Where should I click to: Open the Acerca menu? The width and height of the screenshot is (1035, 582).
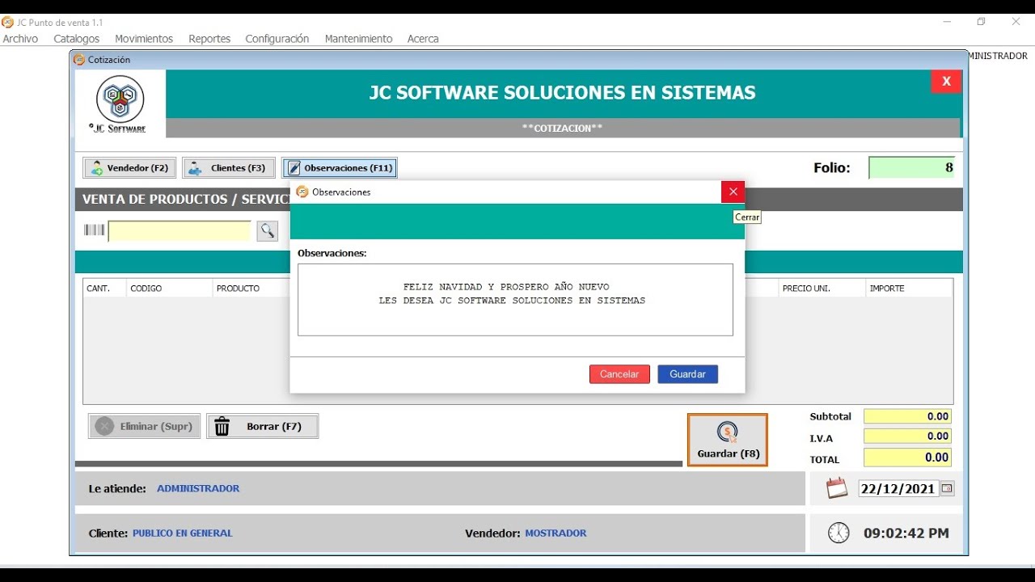(x=423, y=39)
